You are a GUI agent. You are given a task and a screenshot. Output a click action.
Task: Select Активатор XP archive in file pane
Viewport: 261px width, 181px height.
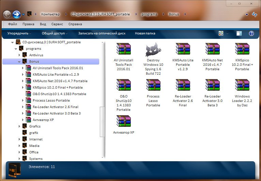pyautogui.click(x=123, y=121)
